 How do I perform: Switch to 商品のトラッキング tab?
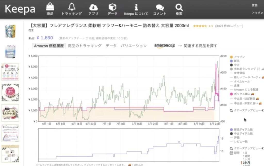tap(85, 46)
